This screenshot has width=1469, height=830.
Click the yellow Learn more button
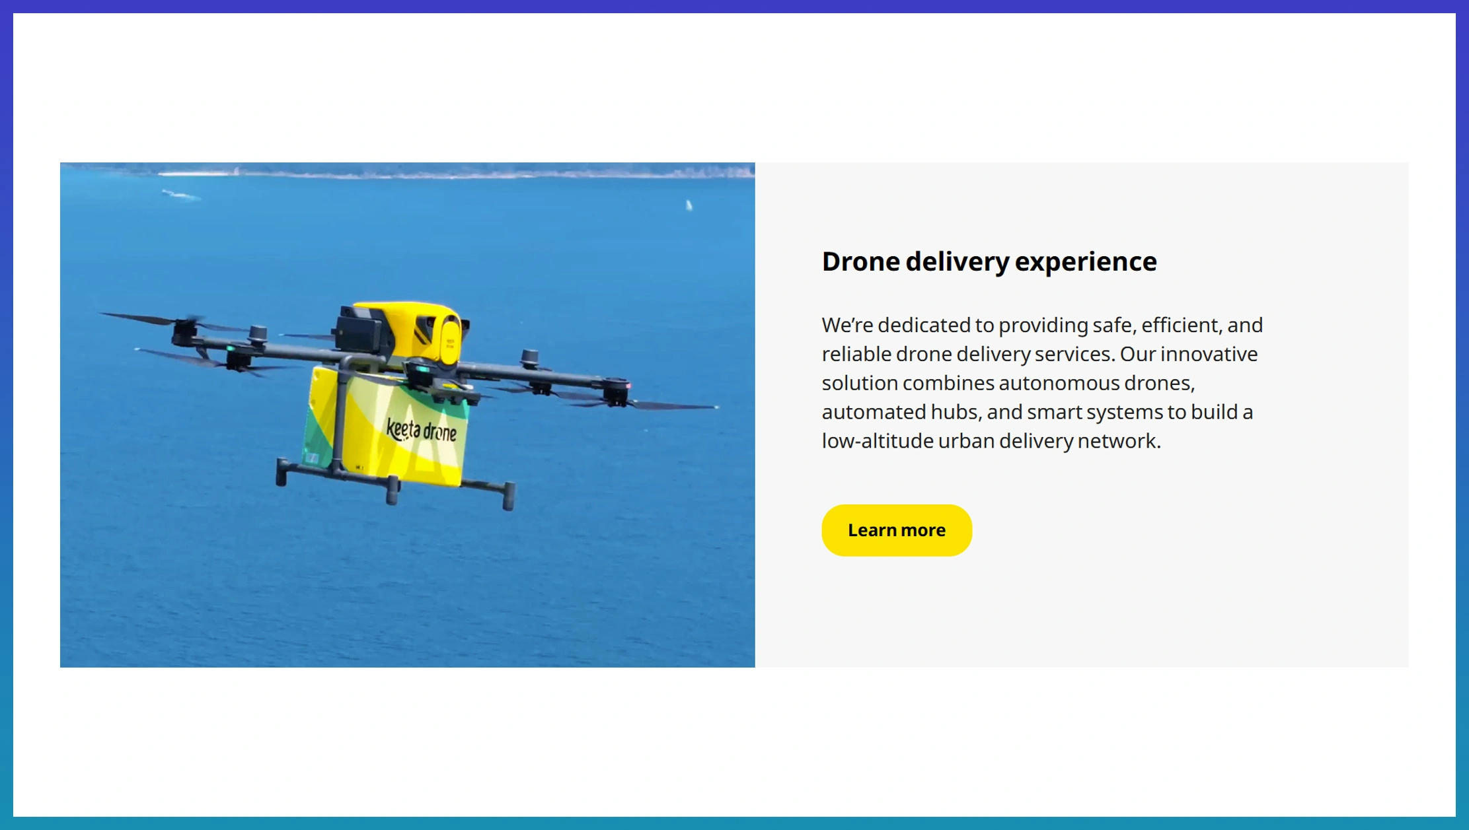tap(896, 530)
